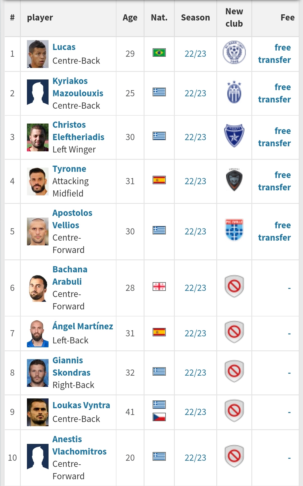Open Christos Eleftheriadis player profile
The height and width of the screenshot is (486, 303).
click(x=78, y=131)
